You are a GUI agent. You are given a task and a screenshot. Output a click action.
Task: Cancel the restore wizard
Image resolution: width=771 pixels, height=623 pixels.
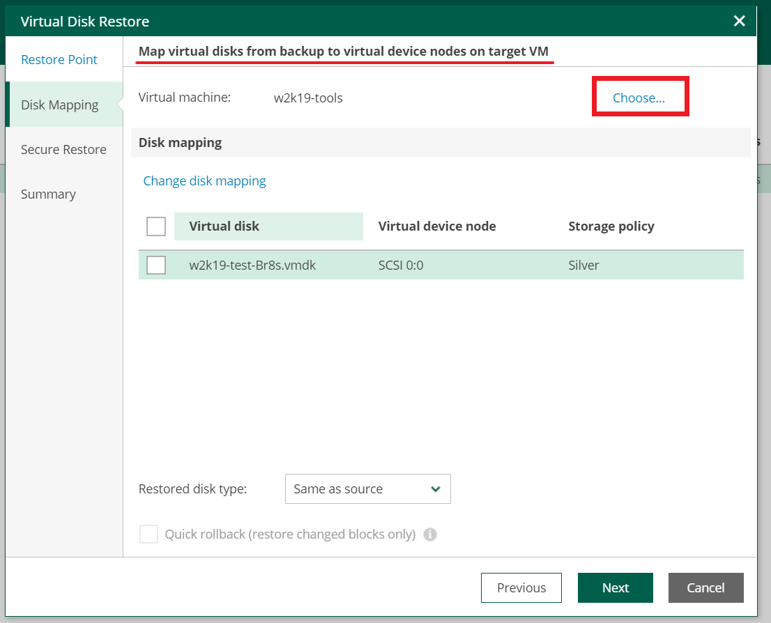coord(705,587)
